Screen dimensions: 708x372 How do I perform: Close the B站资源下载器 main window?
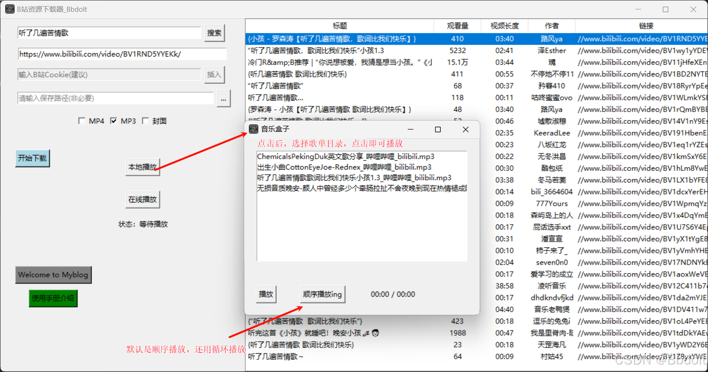coord(693,9)
